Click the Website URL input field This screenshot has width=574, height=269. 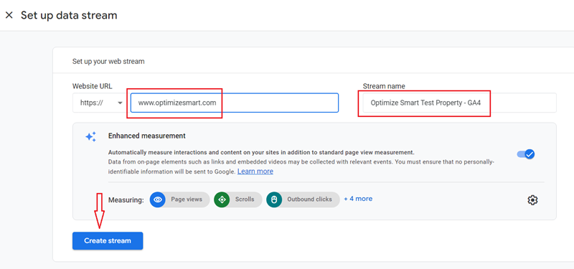235,103
